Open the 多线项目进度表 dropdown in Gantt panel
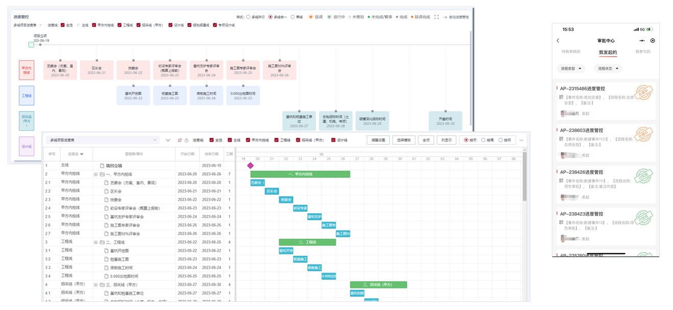Image resolution: width=673 pixels, height=310 pixels. tap(103, 140)
